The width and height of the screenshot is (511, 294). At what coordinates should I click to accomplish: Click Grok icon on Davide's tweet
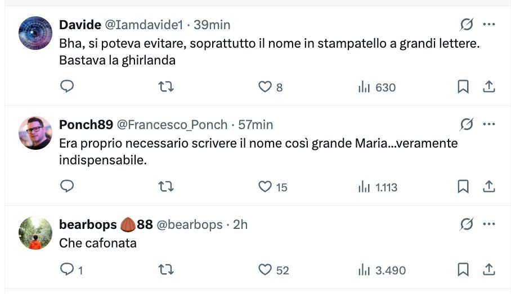tap(467, 25)
